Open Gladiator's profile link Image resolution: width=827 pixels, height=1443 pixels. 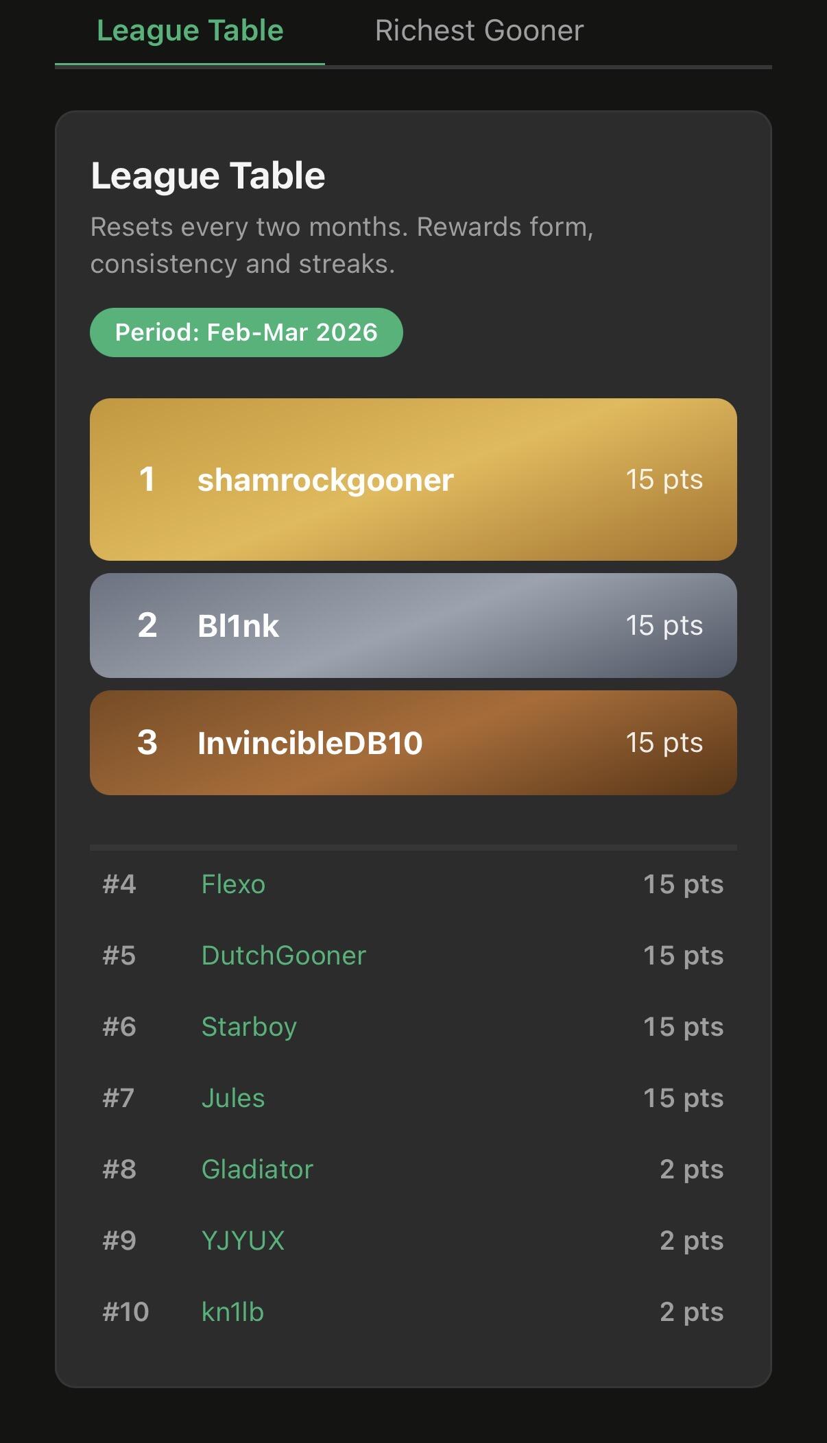[257, 1169]
